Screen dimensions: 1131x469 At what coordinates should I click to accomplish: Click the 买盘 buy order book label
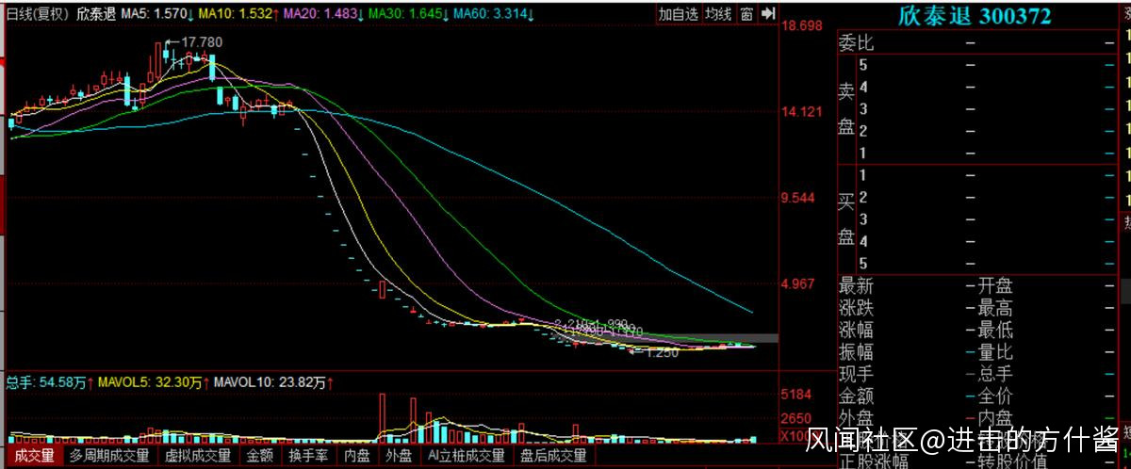pyautogui.click(x=846, y=218)
